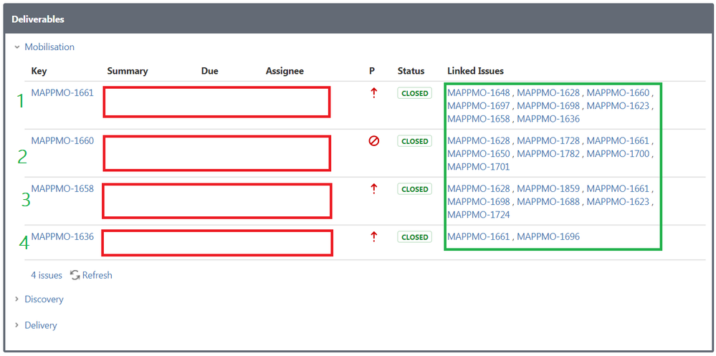This screenshot has width=716, height=356.
Task: Open MAPPMO-1628 linked in the MAPPMO-1658 row
Action: click(479, 188)
